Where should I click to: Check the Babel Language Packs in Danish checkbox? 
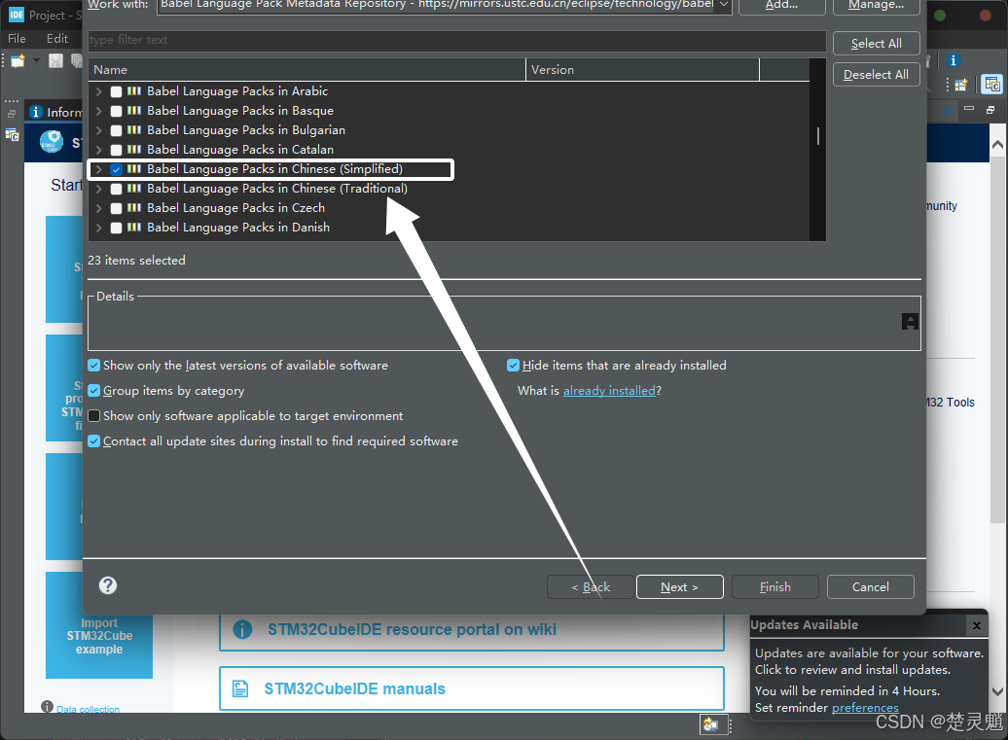click(x=117, y=228)
